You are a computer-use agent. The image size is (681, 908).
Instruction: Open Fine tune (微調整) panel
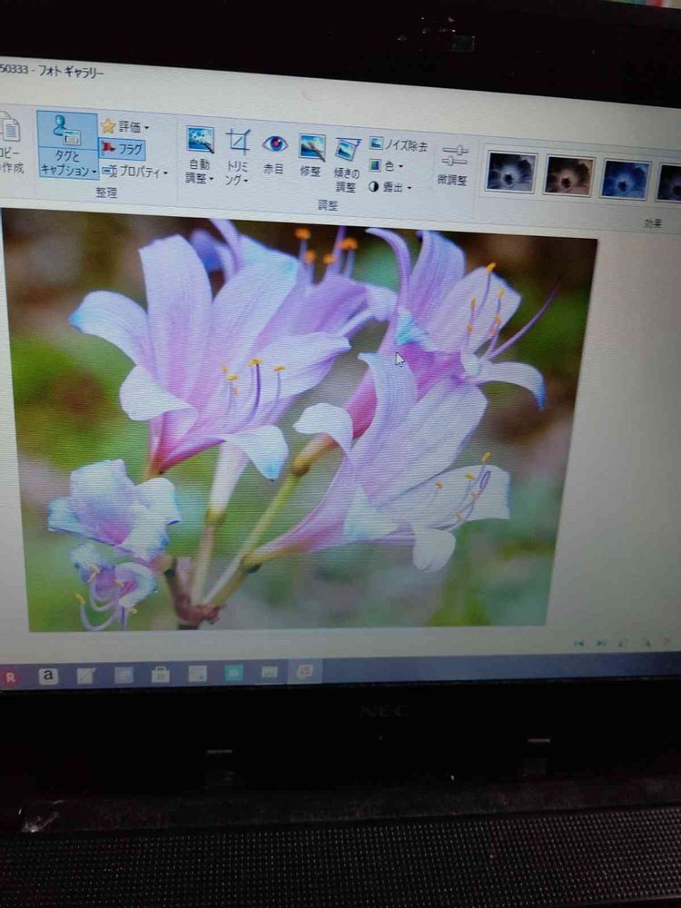[454, 156]
